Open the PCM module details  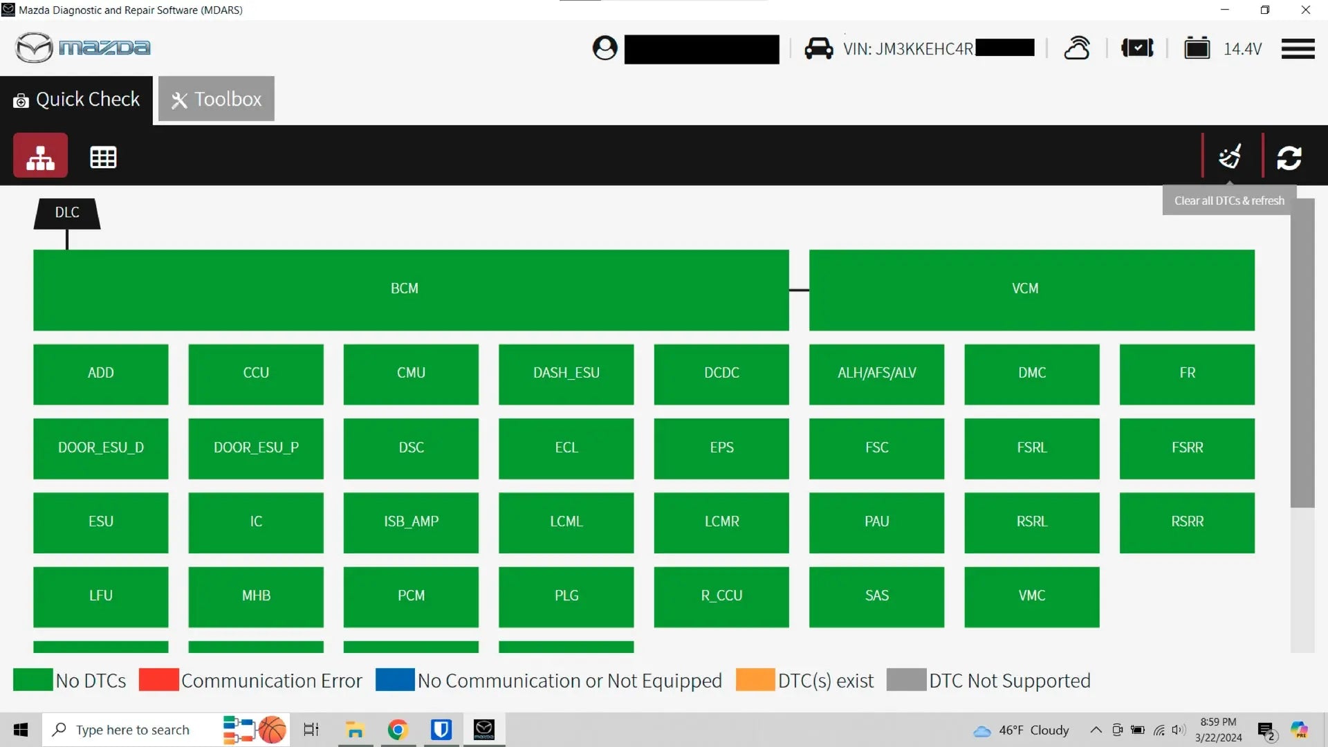coord(412,596)
